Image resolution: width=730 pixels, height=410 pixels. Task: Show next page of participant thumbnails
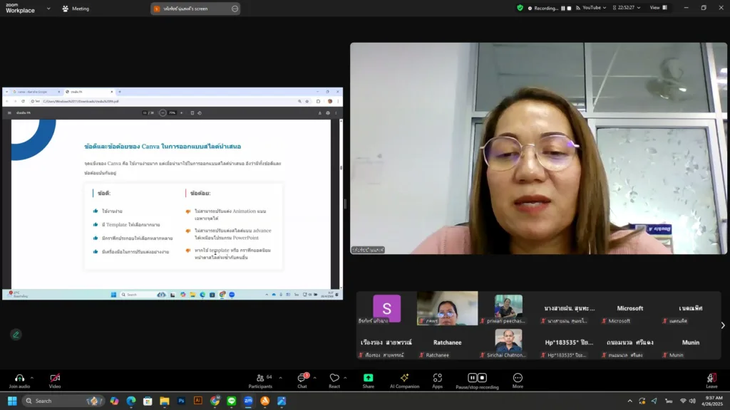(722, 325)
